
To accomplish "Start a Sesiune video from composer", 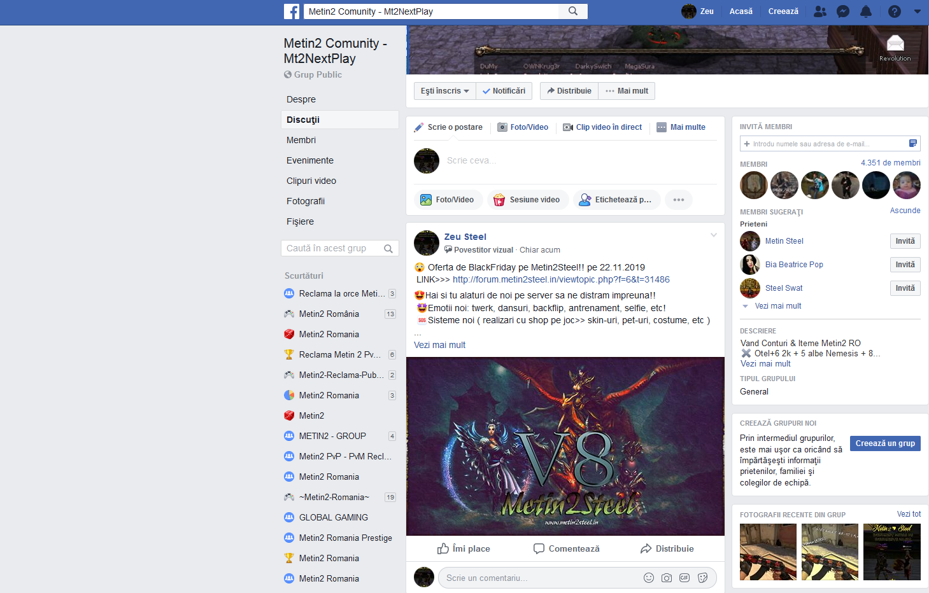I will [528, 200].
